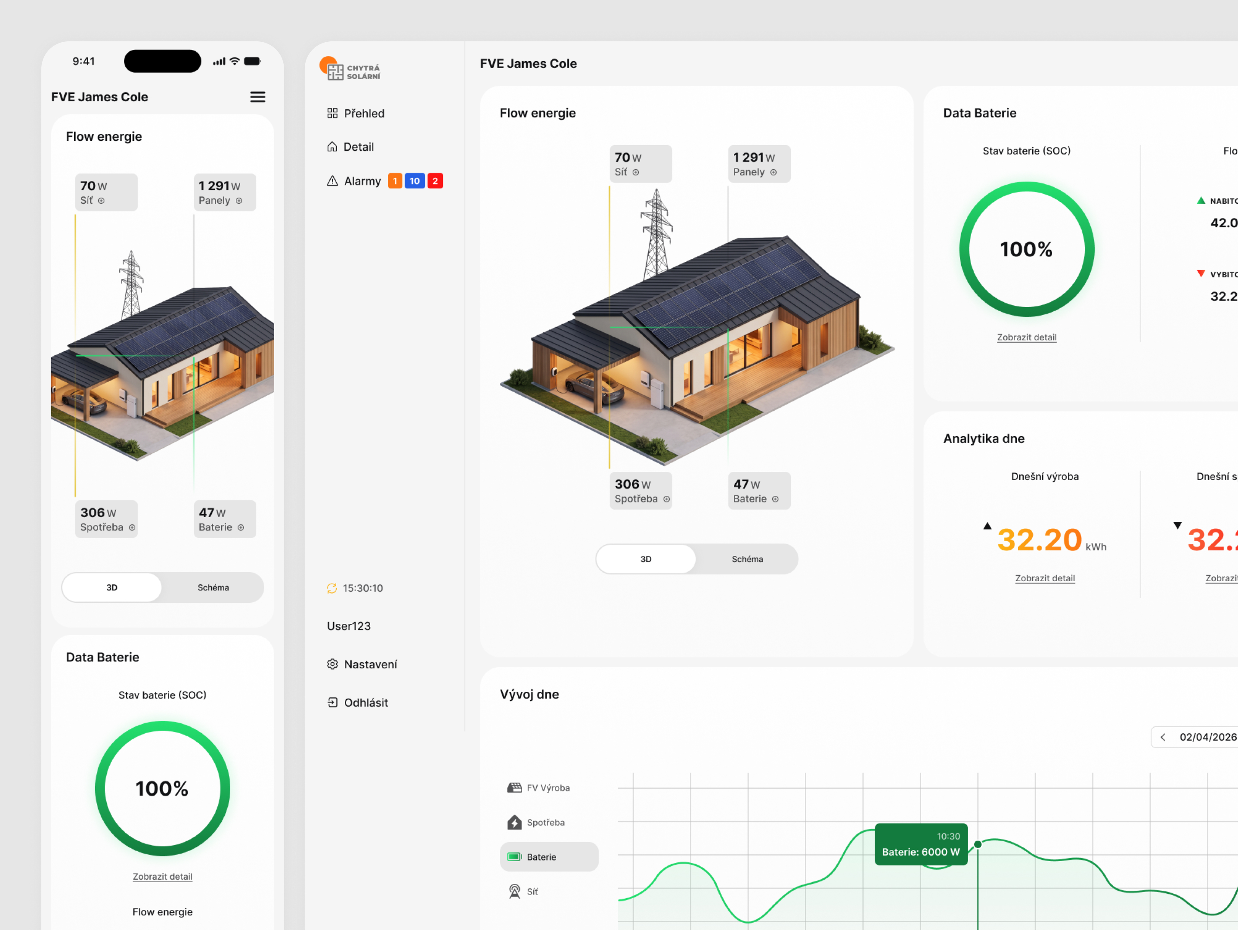Click the Detail house icon in sidebar
1238x930 pixels.
[x=332, y=147]
